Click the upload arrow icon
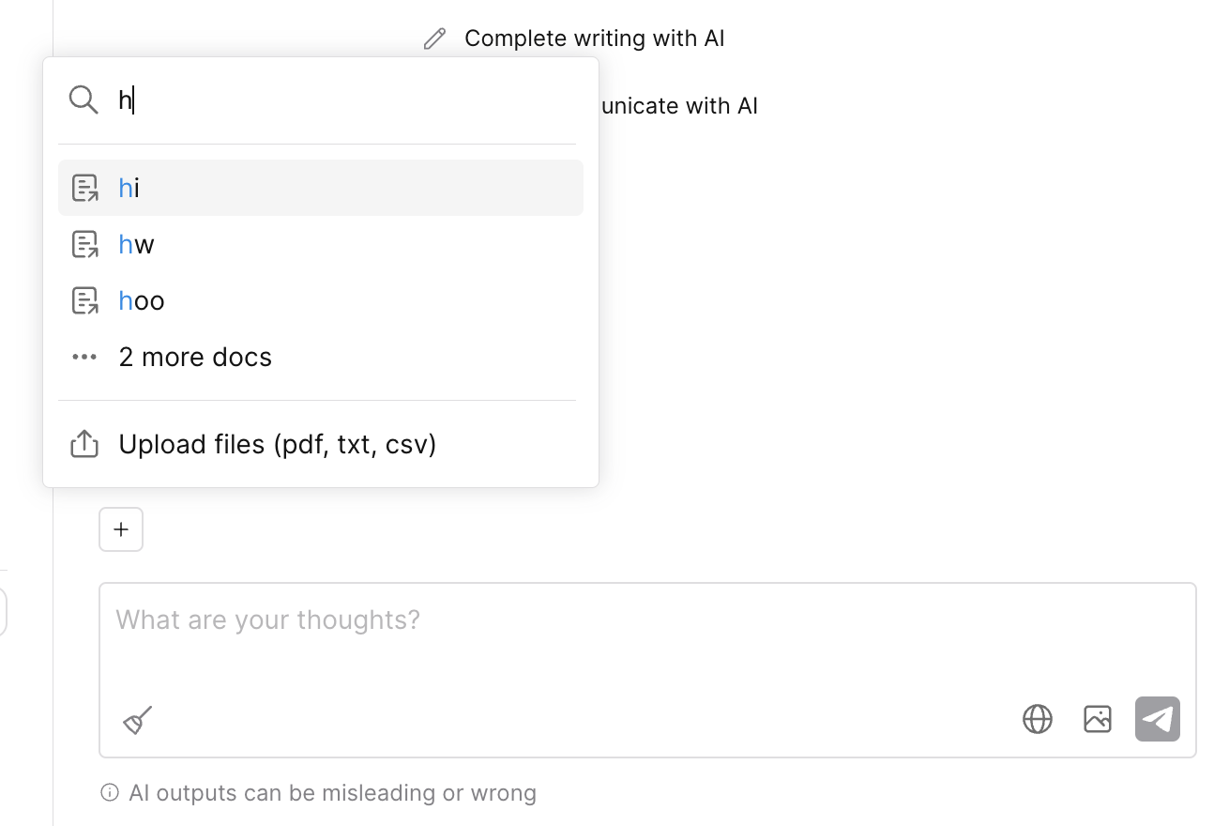 (84, 444)
